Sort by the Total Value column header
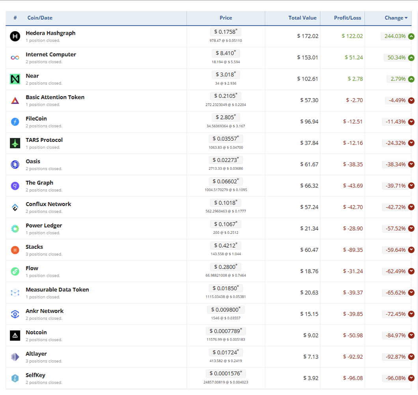Viewport: 418px width, 395px height. tap(302, 18)
